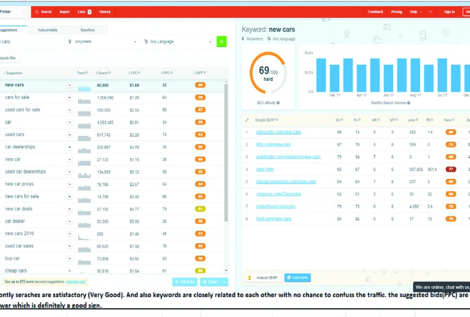
Task: Open the Any Language dropdown
Action: pos(178,41)
